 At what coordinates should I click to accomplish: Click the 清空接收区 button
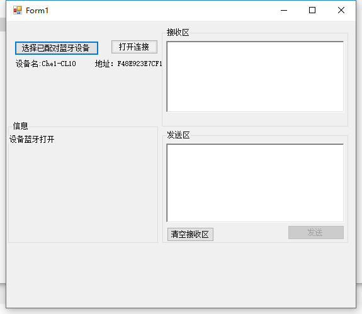(190, 235)
